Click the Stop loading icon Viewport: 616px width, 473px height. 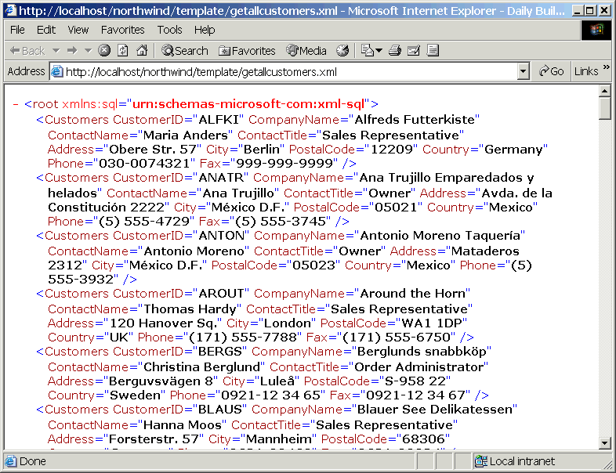click(104, 51)
